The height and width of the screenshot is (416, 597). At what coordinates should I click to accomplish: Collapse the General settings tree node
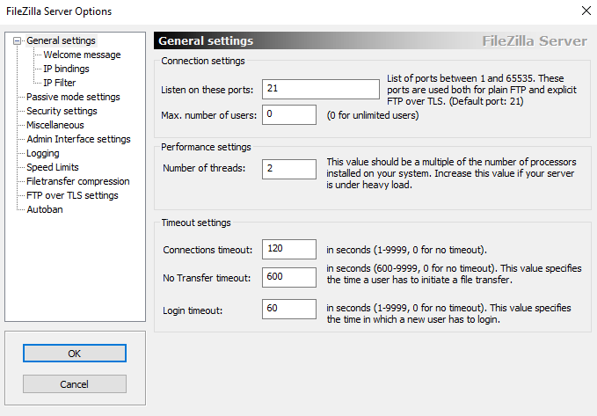point(18,40)
